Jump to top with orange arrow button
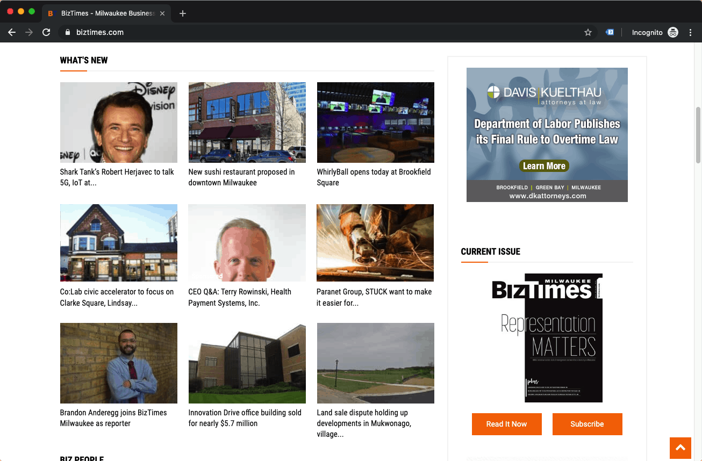The image size is (702, 461). tap(680, 448)
